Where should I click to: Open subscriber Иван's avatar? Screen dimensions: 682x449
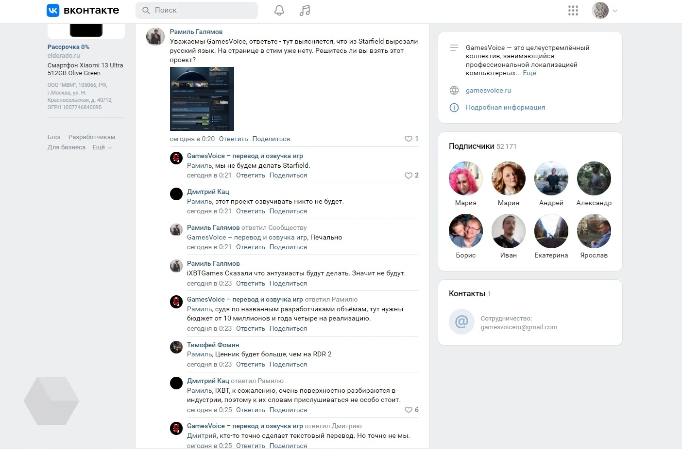(x=509, y=231)
